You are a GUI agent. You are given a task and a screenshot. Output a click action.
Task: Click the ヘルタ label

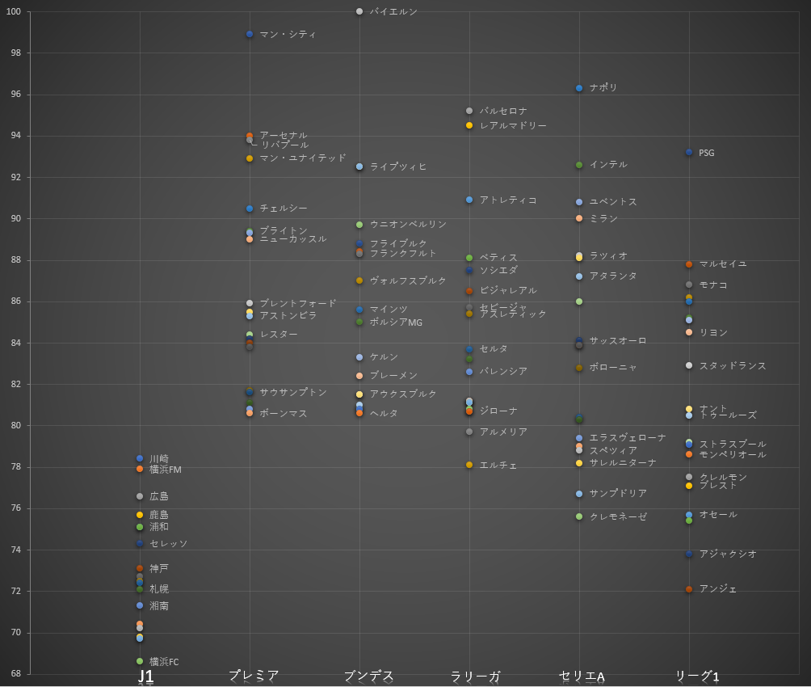click(x=384, y=413)
